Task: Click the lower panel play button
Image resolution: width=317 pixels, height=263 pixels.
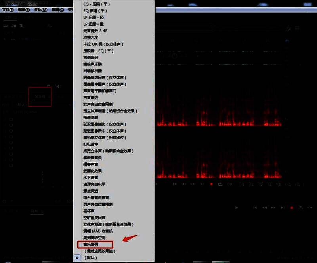Action: tap(237, 208)
